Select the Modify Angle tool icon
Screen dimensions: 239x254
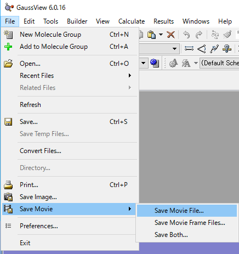202,49
